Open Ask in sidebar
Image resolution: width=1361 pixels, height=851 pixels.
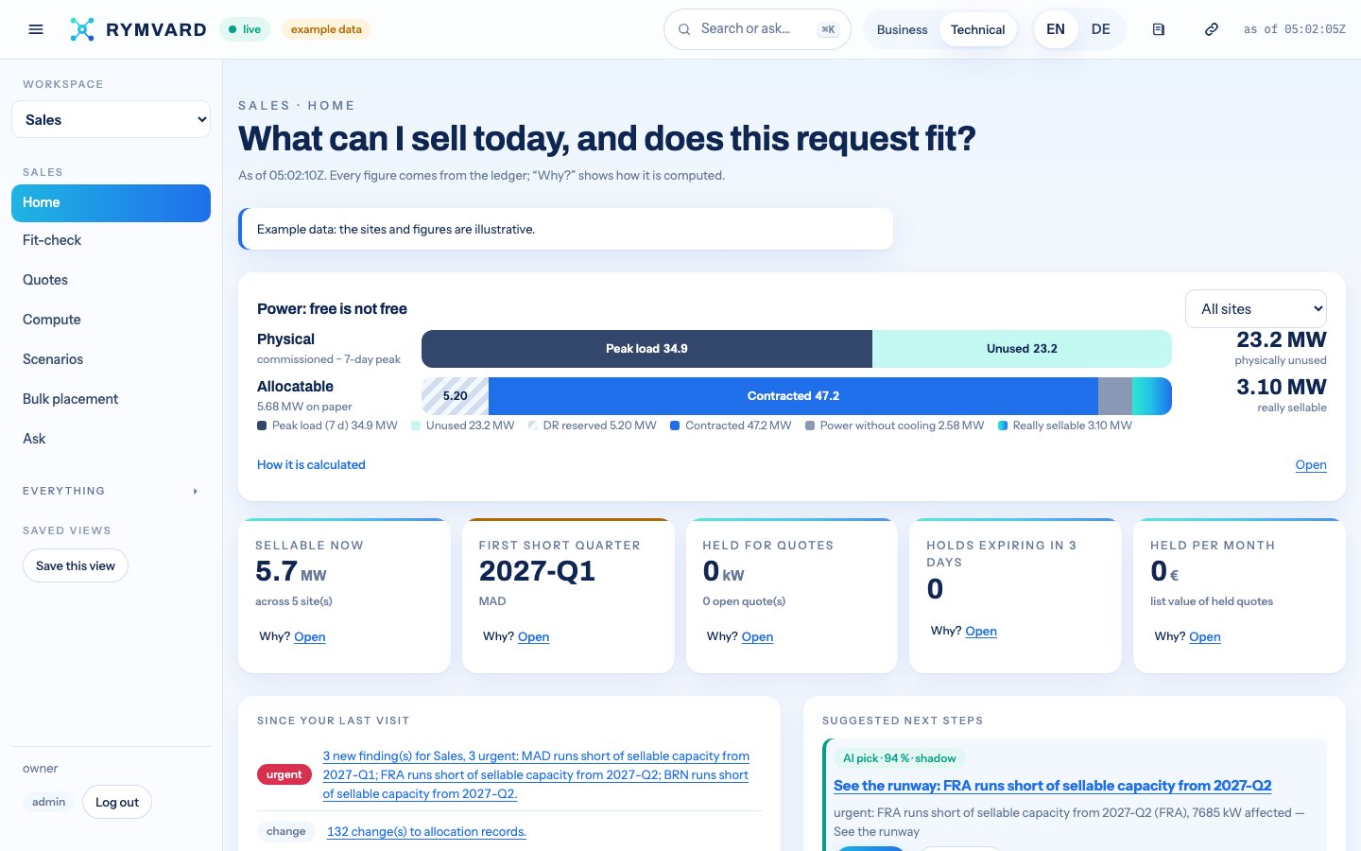click(111, 439)
